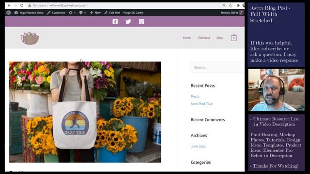The height and width of the screenshot is (174, 310).
Task: Open the Howdy, Bill W account menu
Action: pos(232,13)
